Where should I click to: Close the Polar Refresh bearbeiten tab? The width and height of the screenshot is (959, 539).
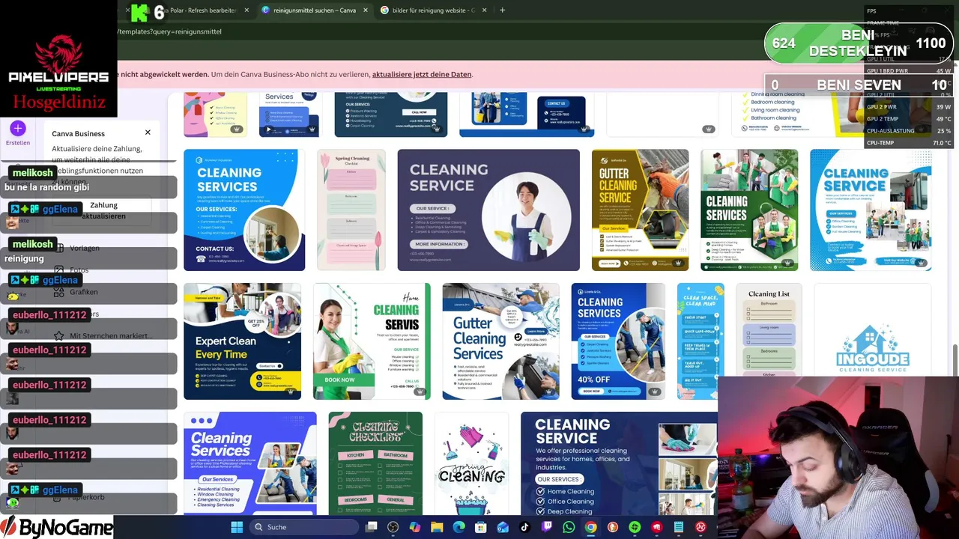(x=246, y=10)
